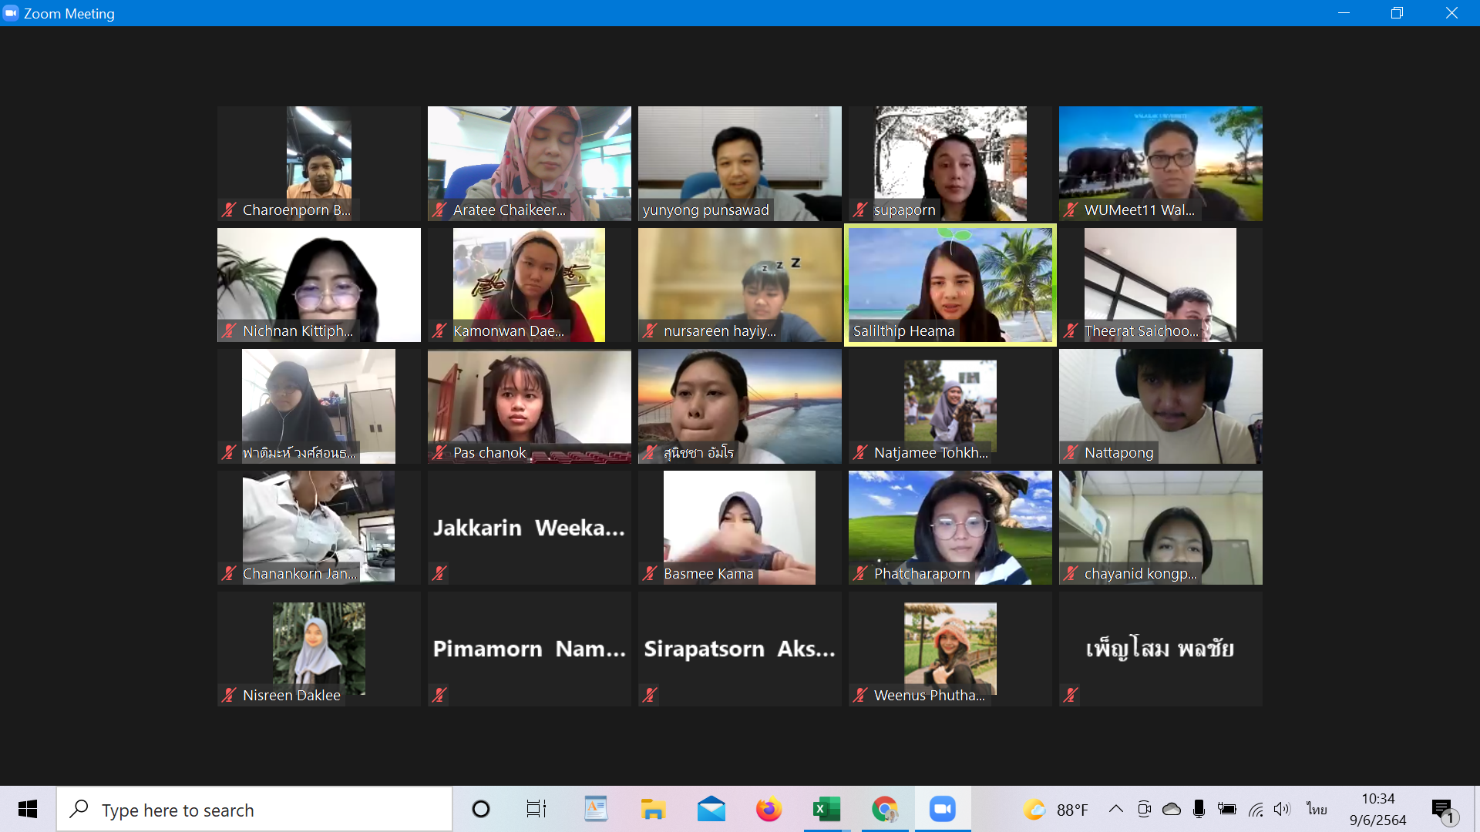This screenshot has width=1480, height=832.
Task: Click muted mic icon on Jakkarin tile
Action: 439,573
